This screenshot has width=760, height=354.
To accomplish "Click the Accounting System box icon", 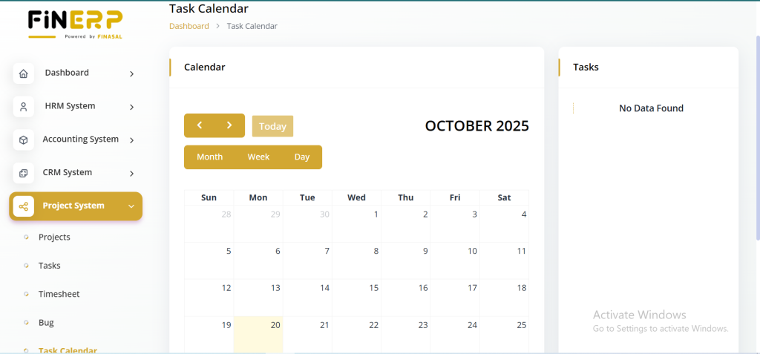I will (x=24, y=140).
